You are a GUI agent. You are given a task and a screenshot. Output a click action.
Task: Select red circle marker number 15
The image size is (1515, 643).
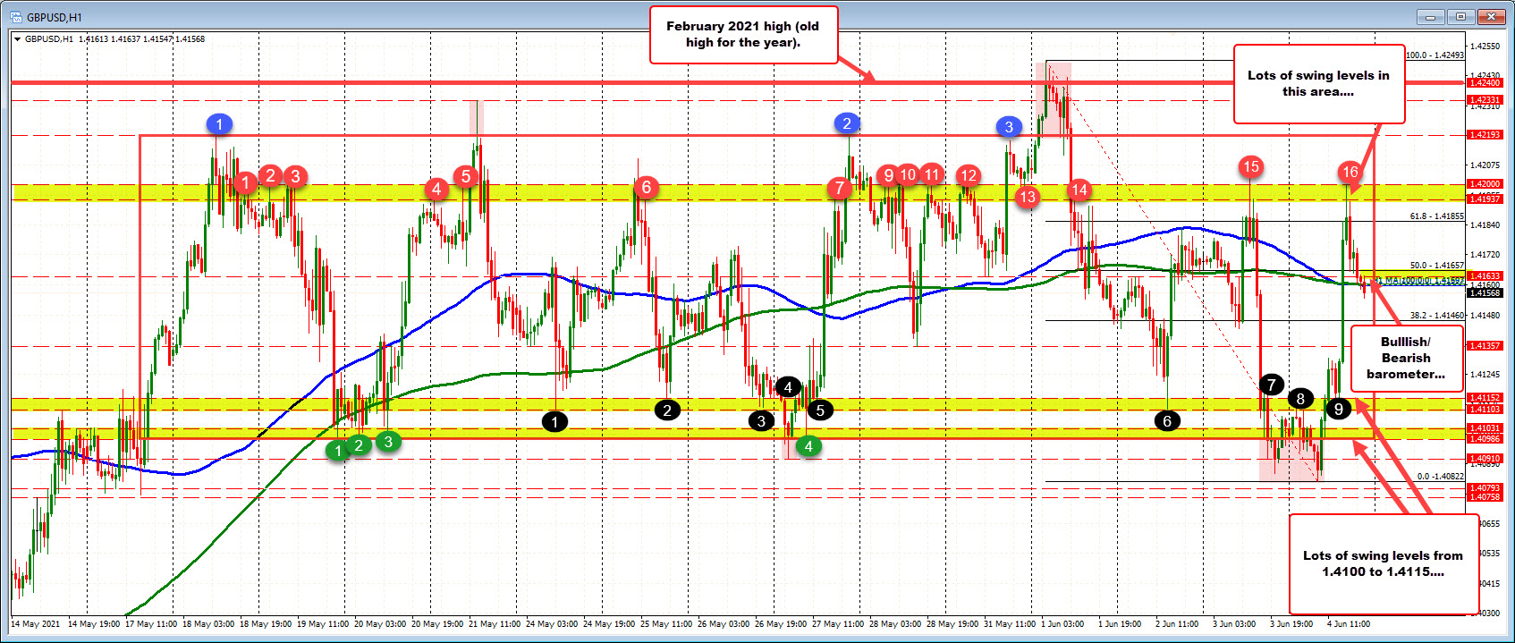[x=1251, y=166]
